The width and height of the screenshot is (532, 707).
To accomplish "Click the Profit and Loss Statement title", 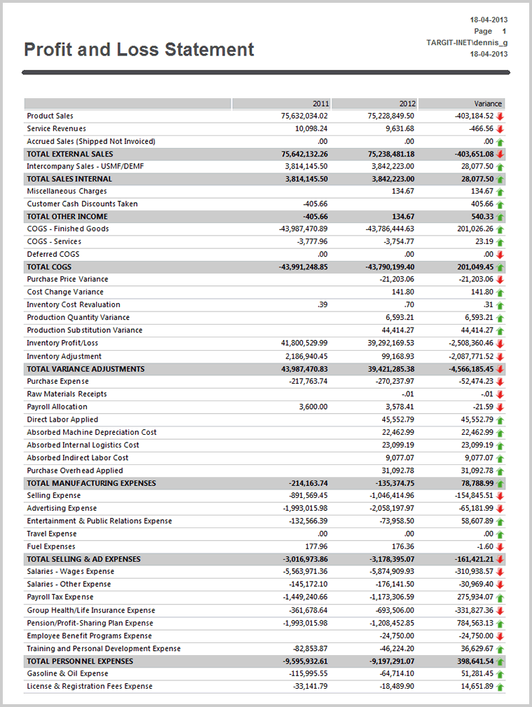I will pyautogui.click(x=139, y=49).
